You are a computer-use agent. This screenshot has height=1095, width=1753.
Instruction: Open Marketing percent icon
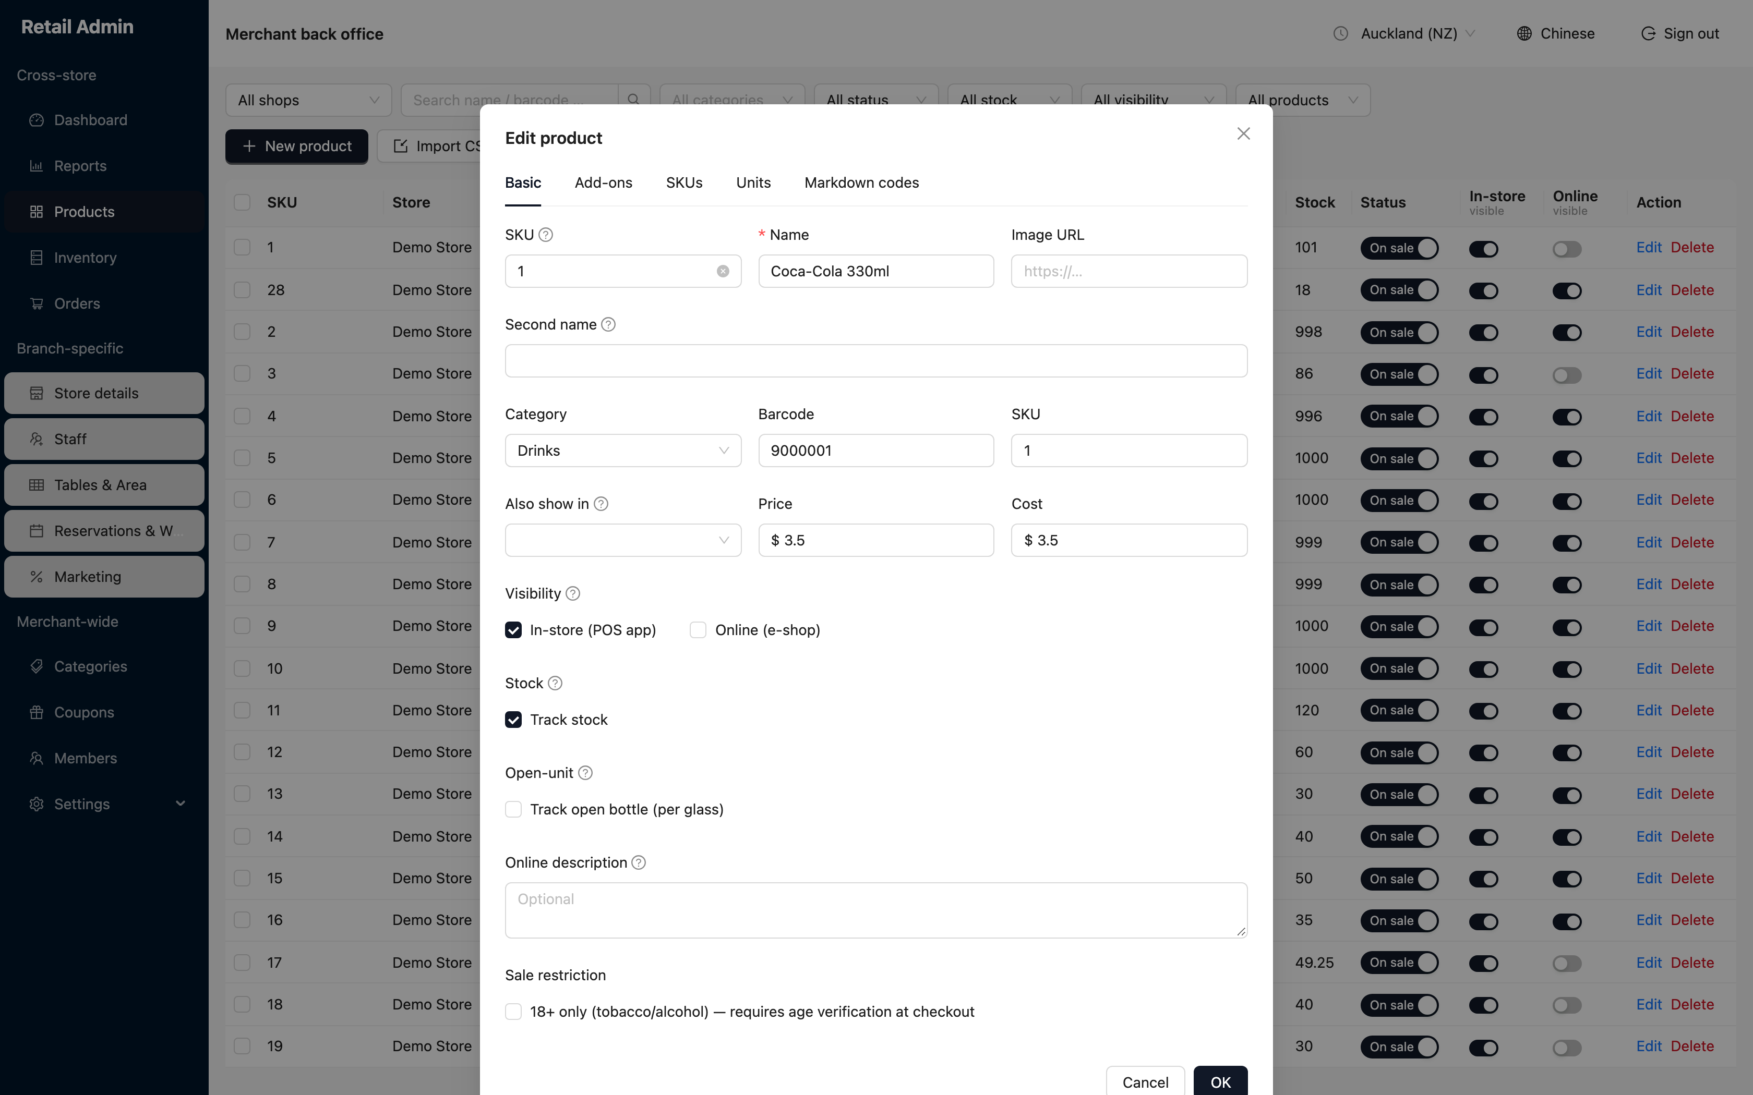(x=36, y=577)
